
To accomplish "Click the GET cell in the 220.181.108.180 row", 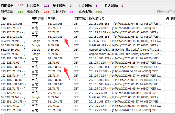I will coord(76,80).
